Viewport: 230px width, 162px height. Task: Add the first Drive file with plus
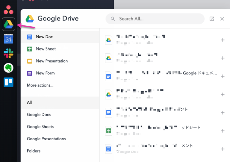tap(222, 40)
